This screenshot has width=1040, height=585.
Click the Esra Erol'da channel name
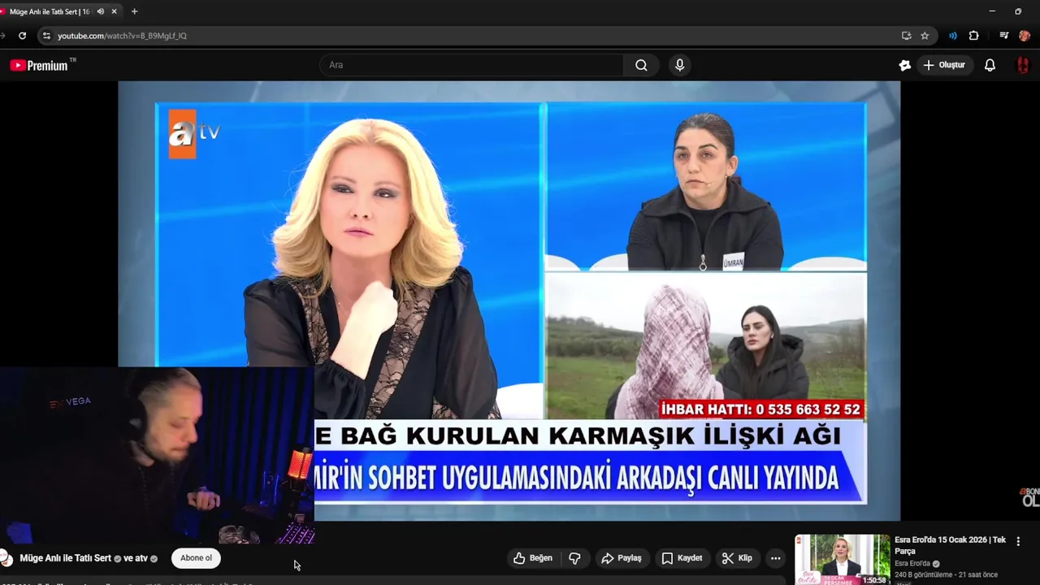click(913, 564)
